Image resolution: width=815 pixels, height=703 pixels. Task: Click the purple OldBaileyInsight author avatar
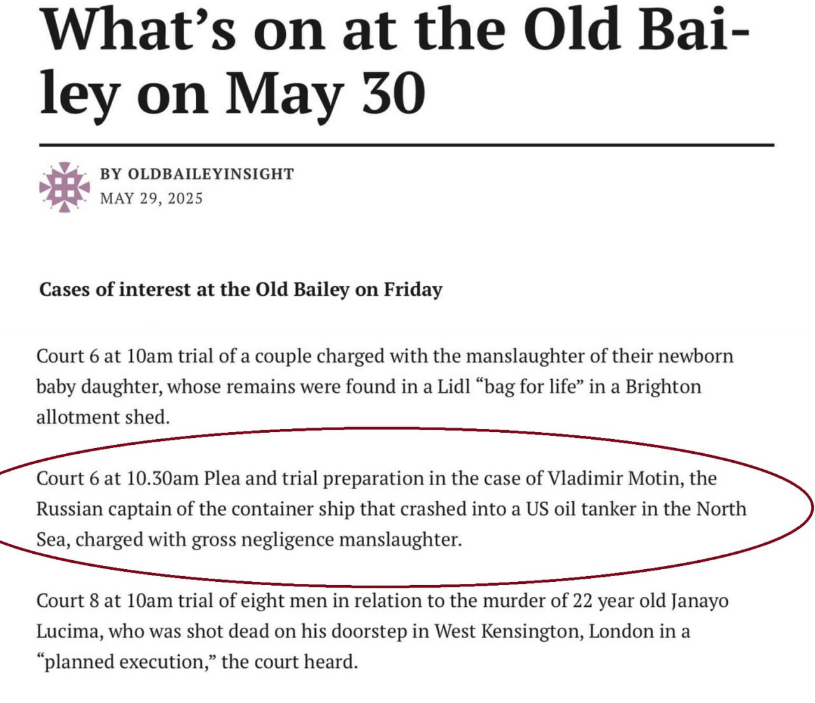coord(64,187)
